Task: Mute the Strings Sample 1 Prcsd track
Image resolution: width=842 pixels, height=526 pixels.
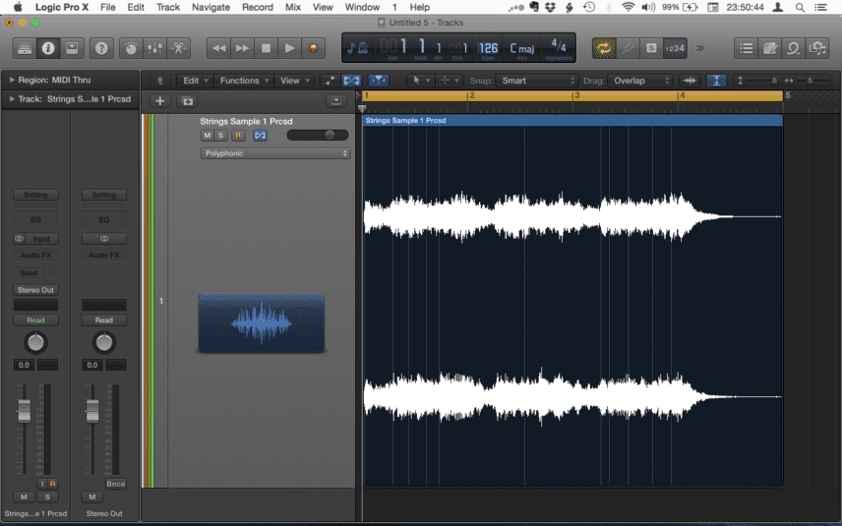Action: click(207, 136)
